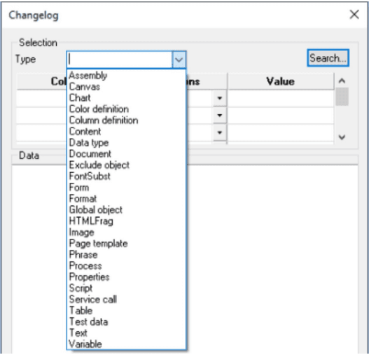Select Document in the Type dropdown

click(x=127, y=154)
